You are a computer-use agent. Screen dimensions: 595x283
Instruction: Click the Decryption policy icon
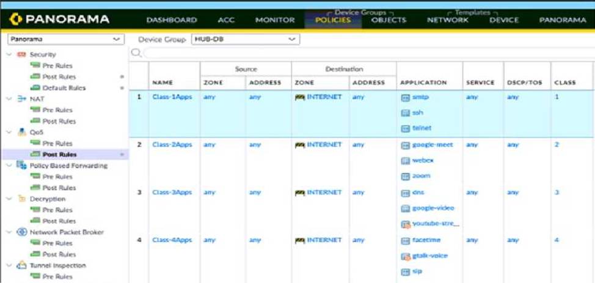click(21, 199)
